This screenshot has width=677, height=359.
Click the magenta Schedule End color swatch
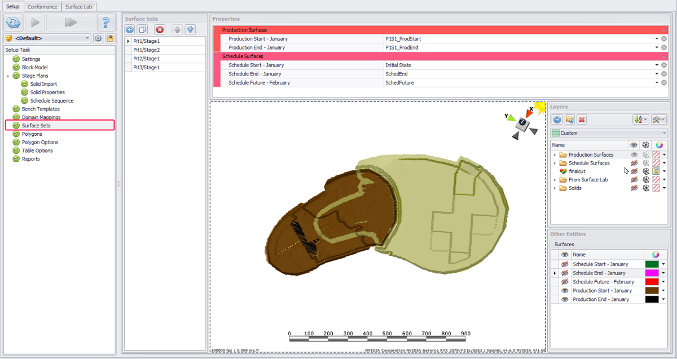point(652,273)
